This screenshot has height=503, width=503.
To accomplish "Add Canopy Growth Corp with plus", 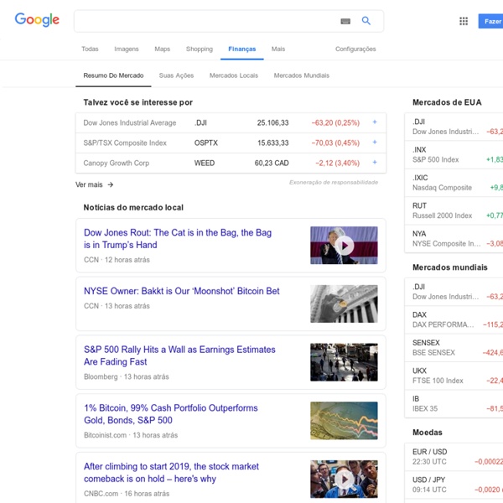I will click(x=375, y=163).
